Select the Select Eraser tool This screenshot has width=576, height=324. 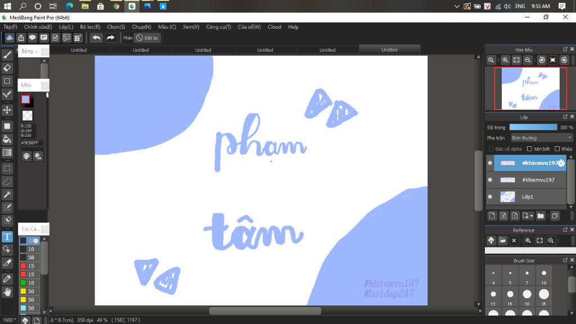[7, 220]
